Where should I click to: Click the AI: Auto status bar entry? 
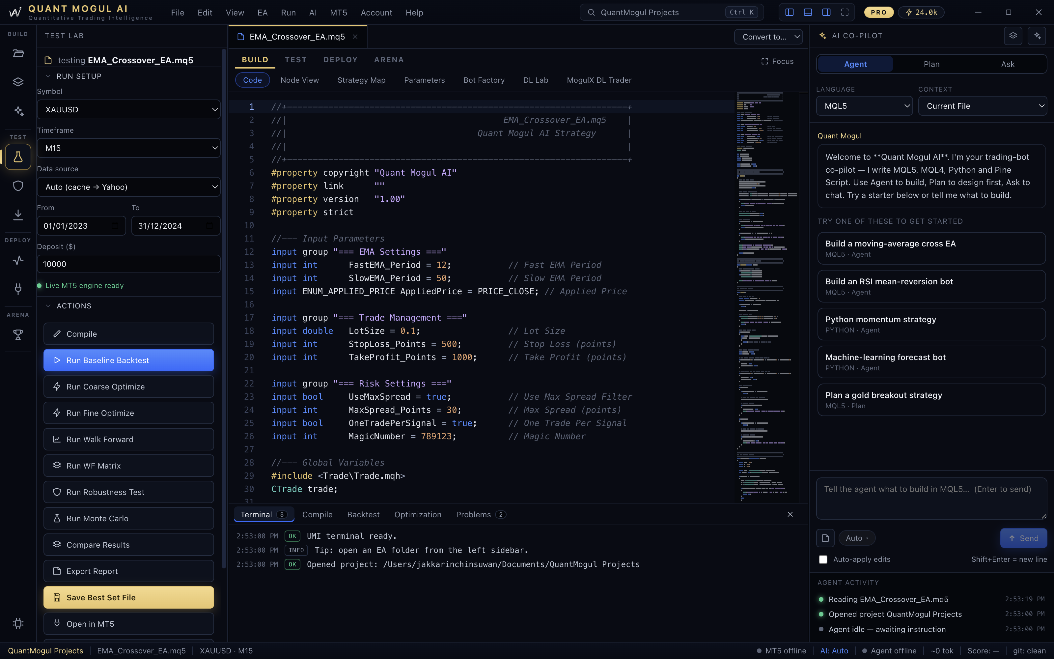click(x=834, y=651)
